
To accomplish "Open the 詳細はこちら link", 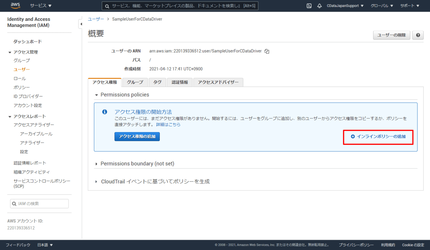I will click(x=168, y=125).
